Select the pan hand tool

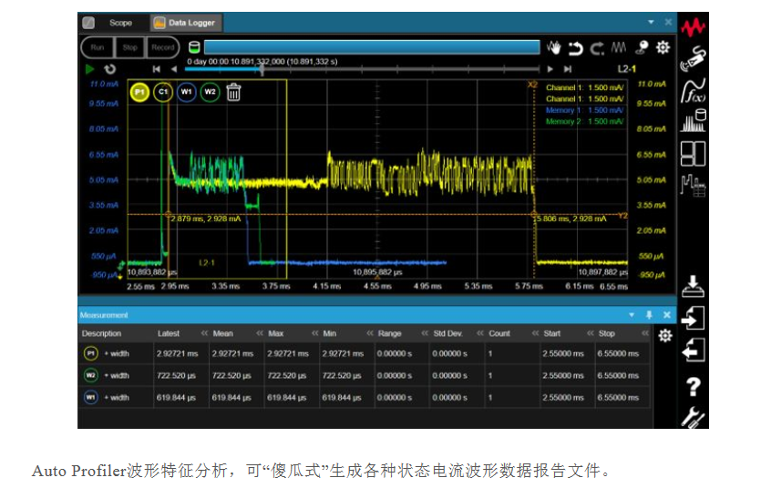click(555, 47)
